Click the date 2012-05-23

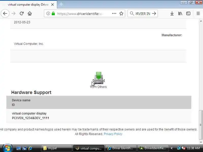22,22
